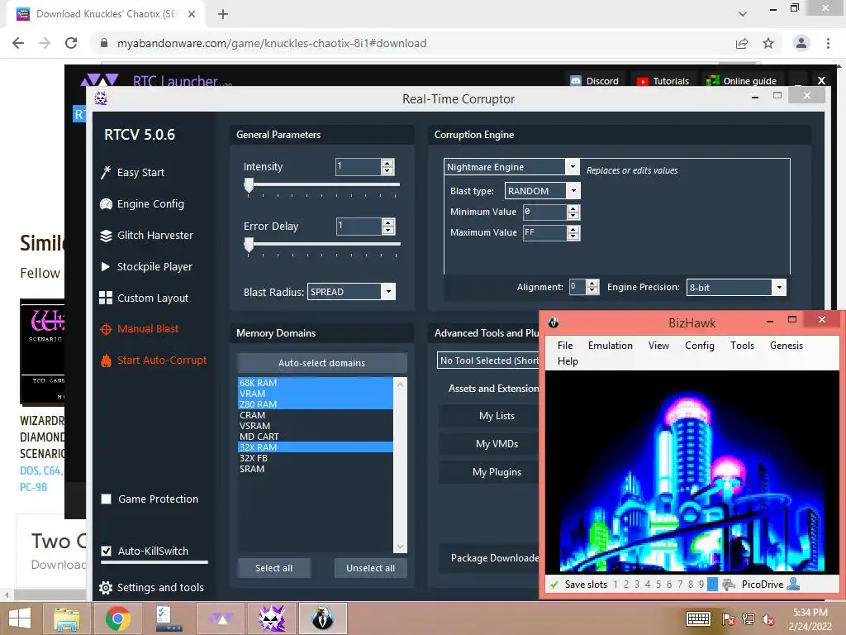Adjust Alignment stepper arrows
The height and width of the screenshot is (635, 846).
[592, 287]
